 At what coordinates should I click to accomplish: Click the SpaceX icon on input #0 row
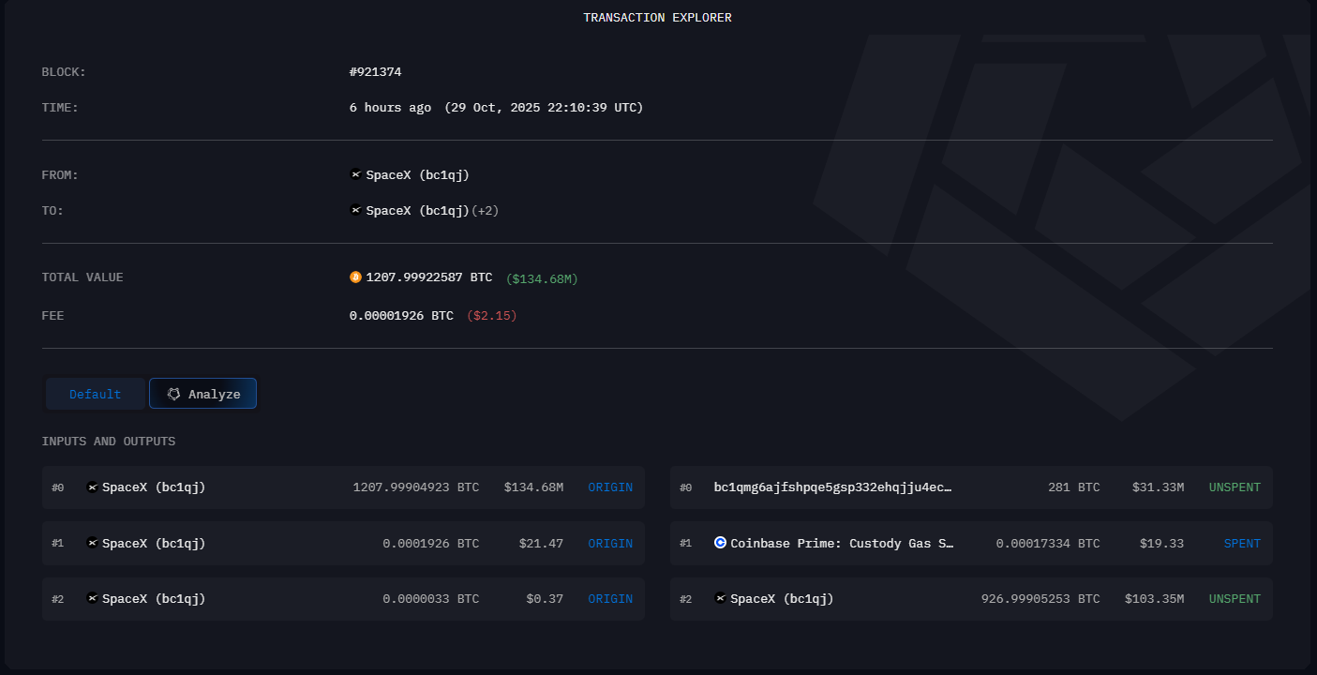[x=91, y=487]
